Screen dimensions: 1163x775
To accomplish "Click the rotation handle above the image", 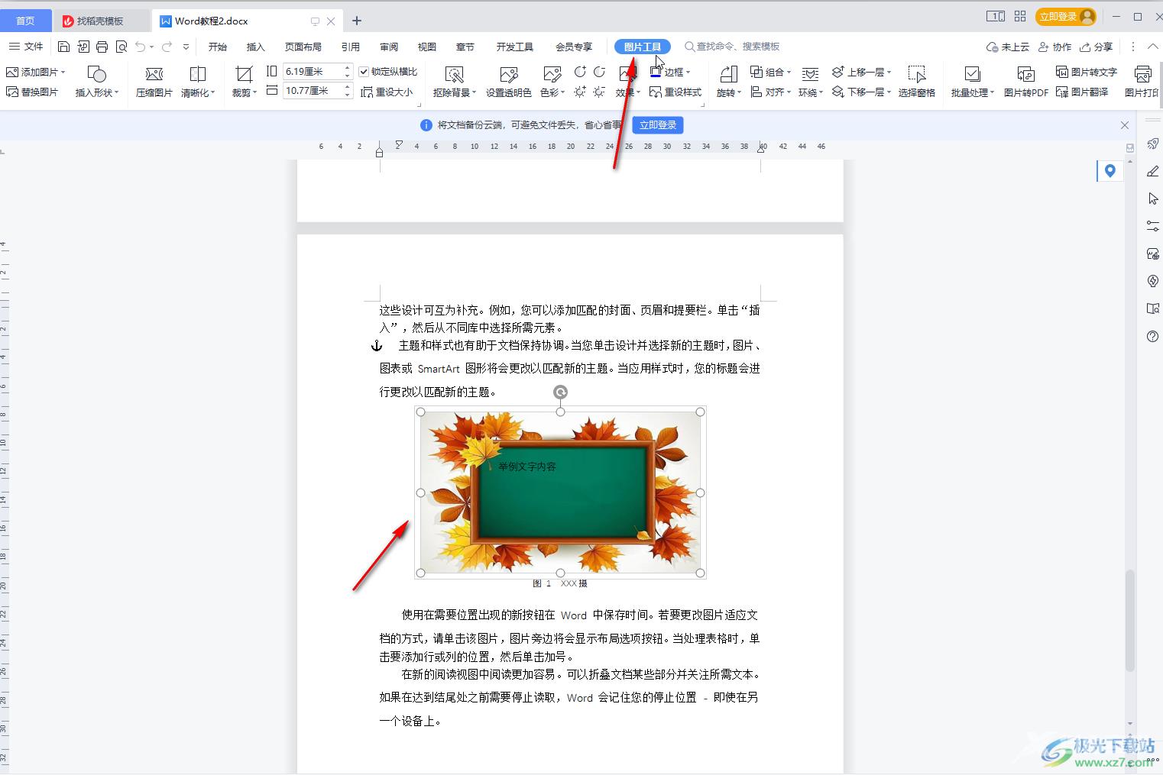I will [560, 392].
